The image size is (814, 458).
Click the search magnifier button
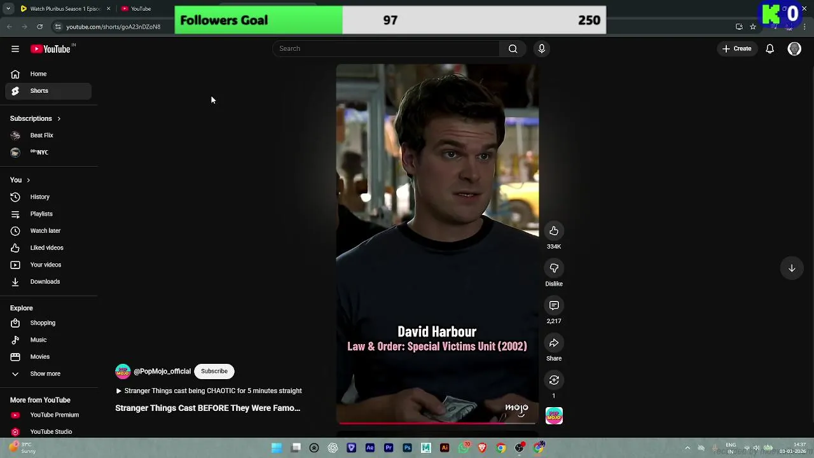pos(513,49)
